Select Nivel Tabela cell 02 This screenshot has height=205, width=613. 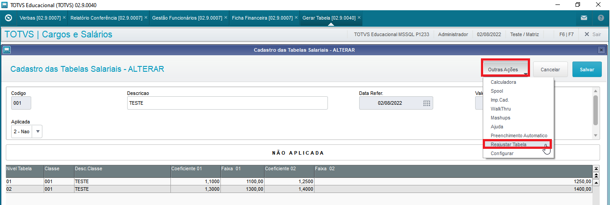[25, 189]
